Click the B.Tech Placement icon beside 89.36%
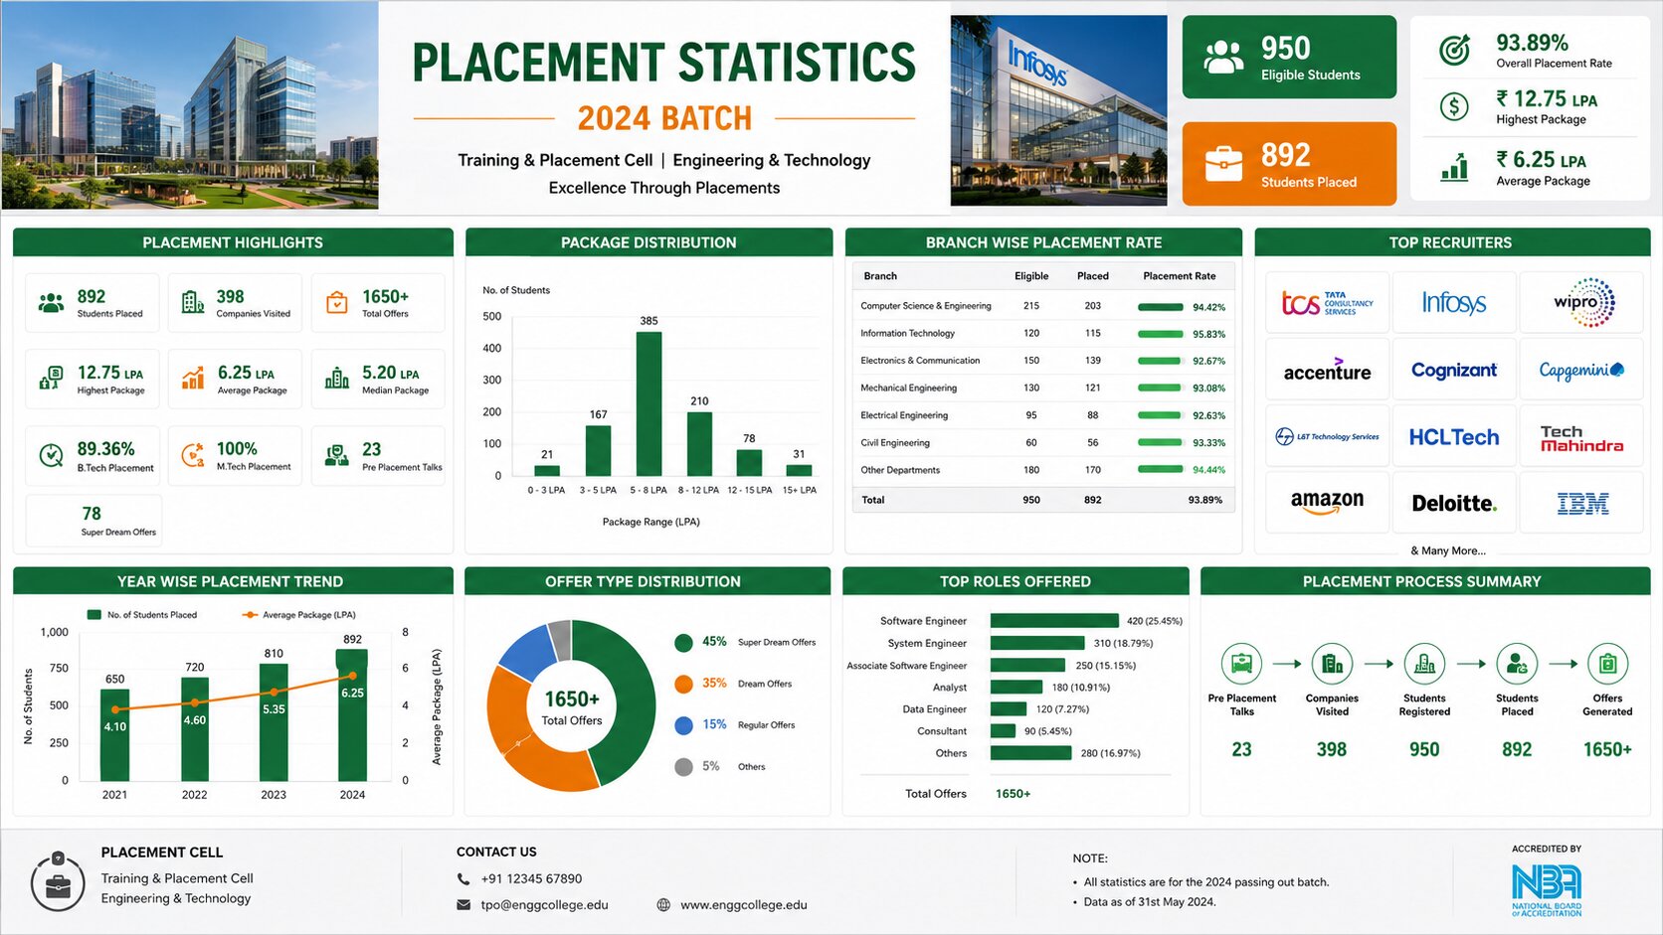 51,455
